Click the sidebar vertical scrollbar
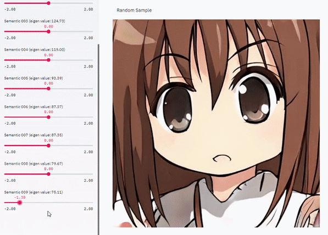Screen dimensions: 328x235 (x=98, y=139)
